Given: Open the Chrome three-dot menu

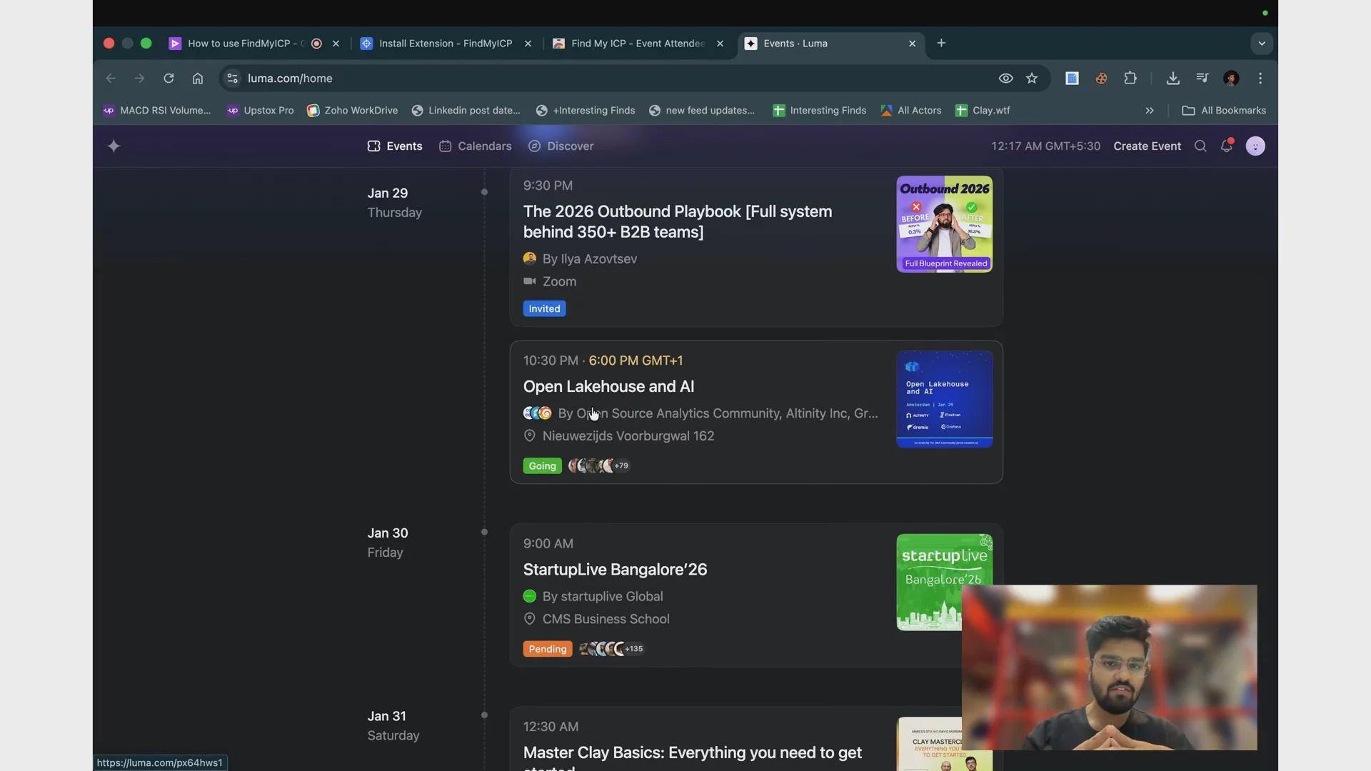Looking at the screenshot, I should [x=1260, y=79].
